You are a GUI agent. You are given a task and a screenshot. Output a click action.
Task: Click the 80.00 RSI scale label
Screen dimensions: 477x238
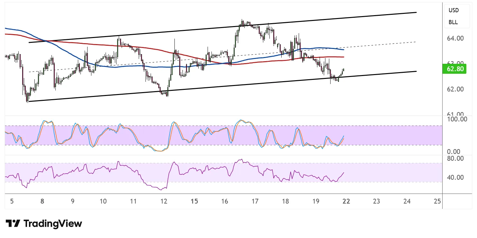(x=455, y=158)
